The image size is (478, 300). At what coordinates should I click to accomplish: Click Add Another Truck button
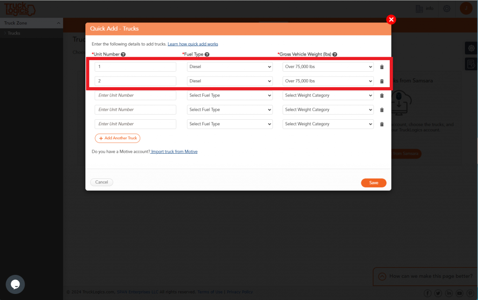click(x=117, y=138)
